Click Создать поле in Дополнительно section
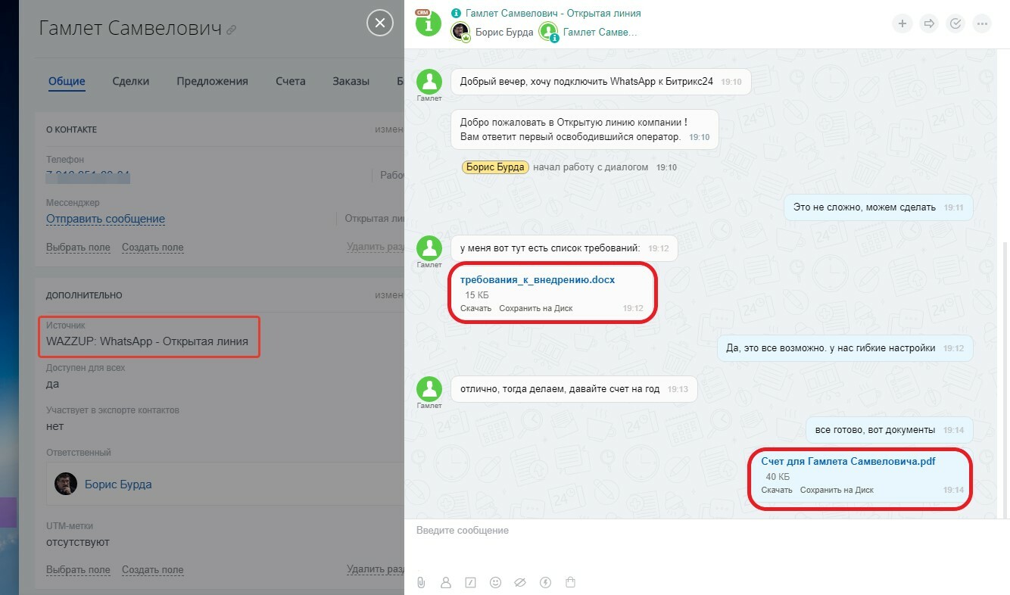Screen dimensions: 1010x595 [x=152, y=570]
